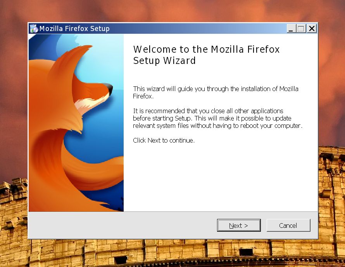Image resolution: width=345 pixels, height=267 pixels.
Task: Minimize the Mozilla Firefox Setup window
Action: (291, 29)
